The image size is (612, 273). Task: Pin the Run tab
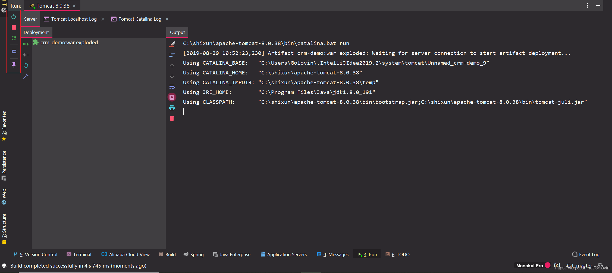pyautogui.click(x=14, y=65)
